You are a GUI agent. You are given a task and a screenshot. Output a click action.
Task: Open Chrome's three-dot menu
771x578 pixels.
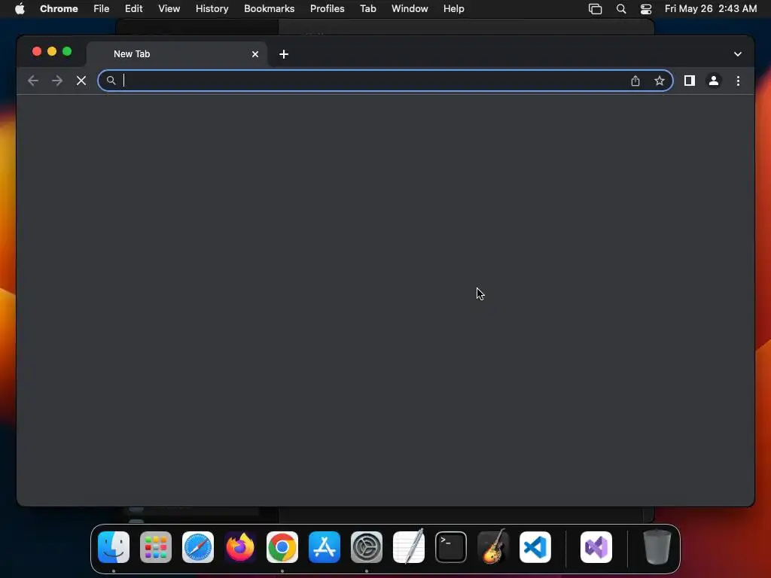pyautogui.click(x=738, y=81)
